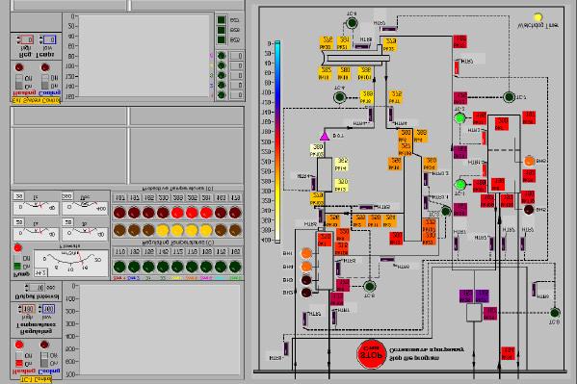Toggle Cooling switch in Ext. Steam Control panel
577x384 pixels.
pos(45,82)
